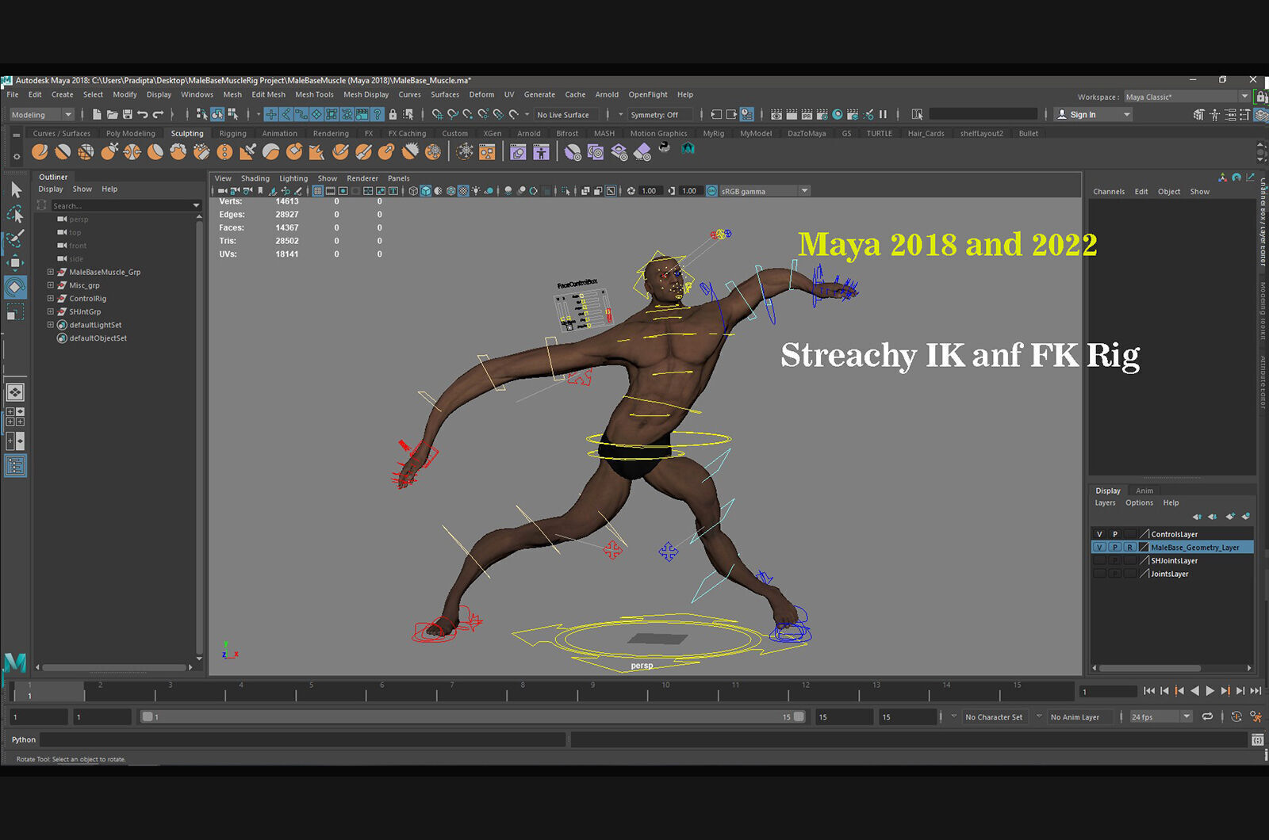Open the Deform menu
1269x840 pixels.
[x=481, y=94]
